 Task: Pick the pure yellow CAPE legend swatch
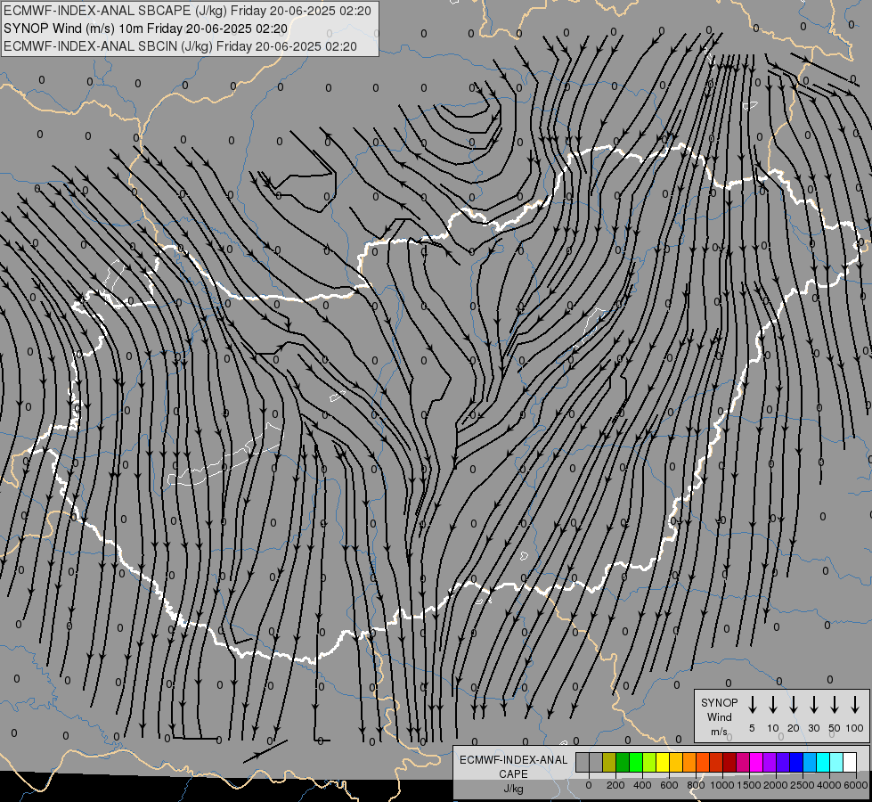coord(663,763)
